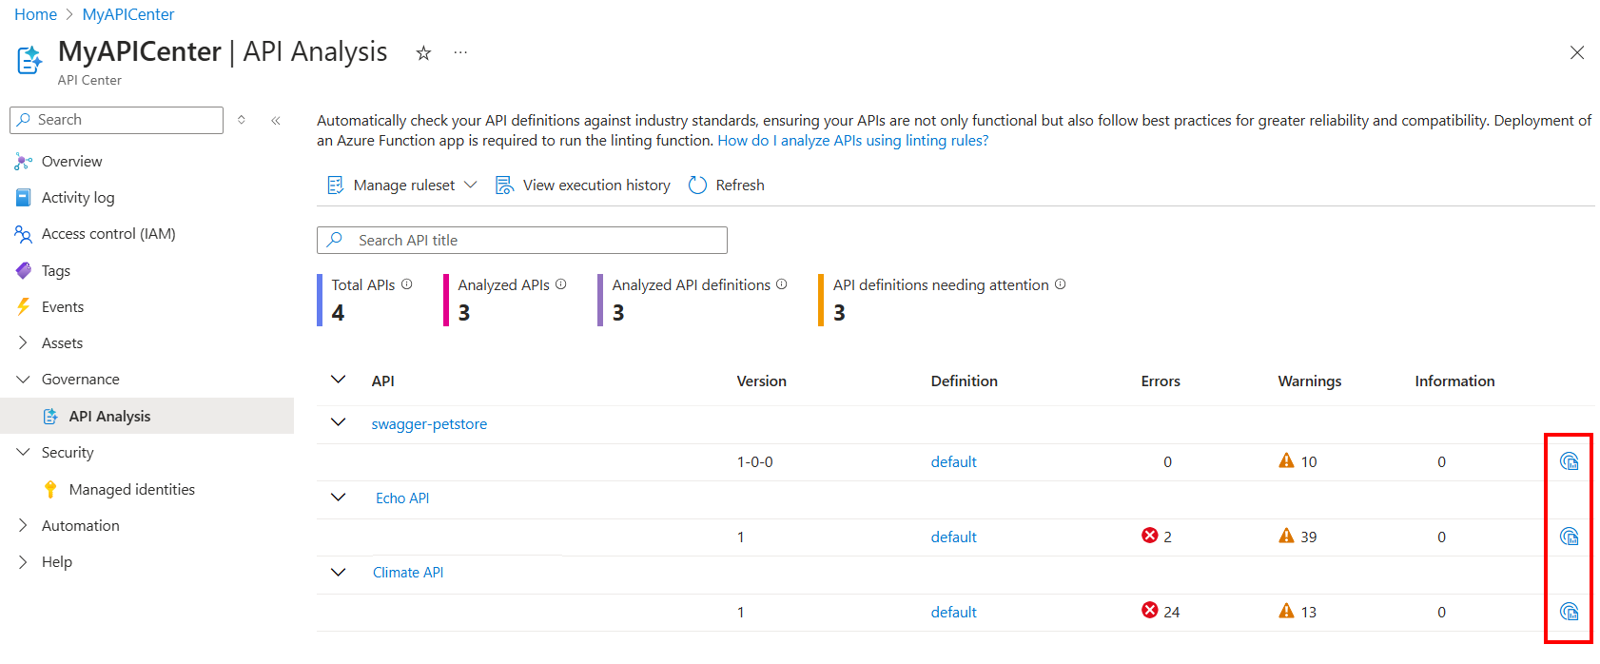Focus the Search API title field
This screenshot has height=664, width=1600.
click(522, 240)
